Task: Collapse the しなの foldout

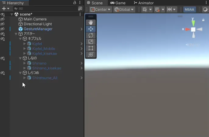Action: [x=20, y=58]
